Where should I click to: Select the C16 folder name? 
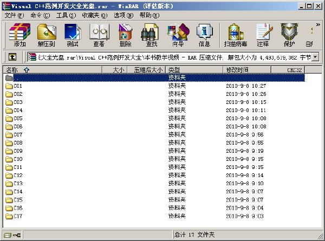pyautogui.click(x=18, y=208)
